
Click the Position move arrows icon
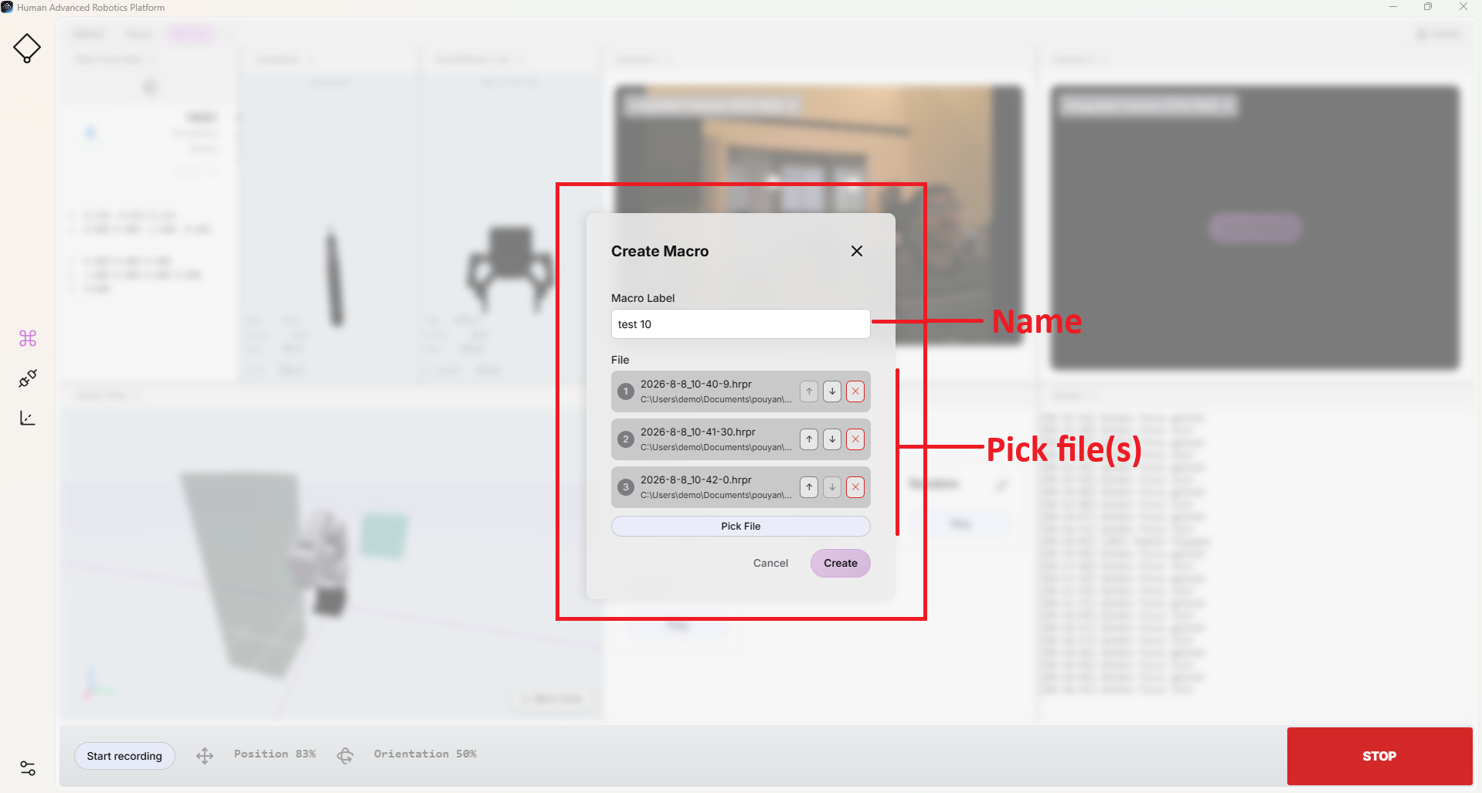pyautogui.click(x=205, y=756)
